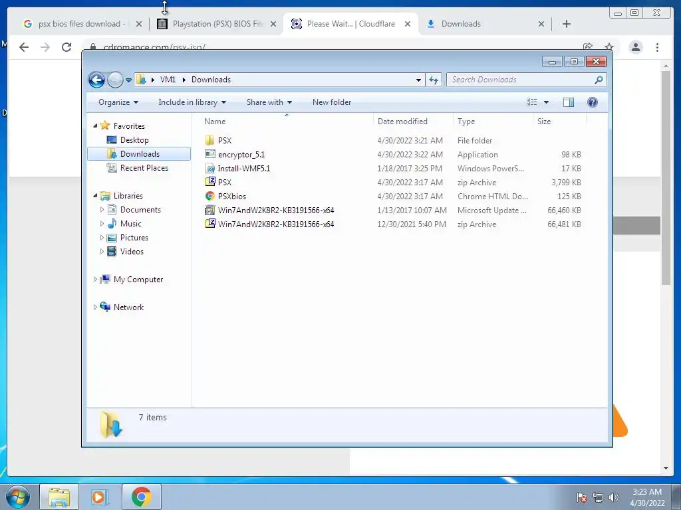The width and height of the screenshot is (681, 510).
Task: Expand Videos library node
Action: point(102,252)
